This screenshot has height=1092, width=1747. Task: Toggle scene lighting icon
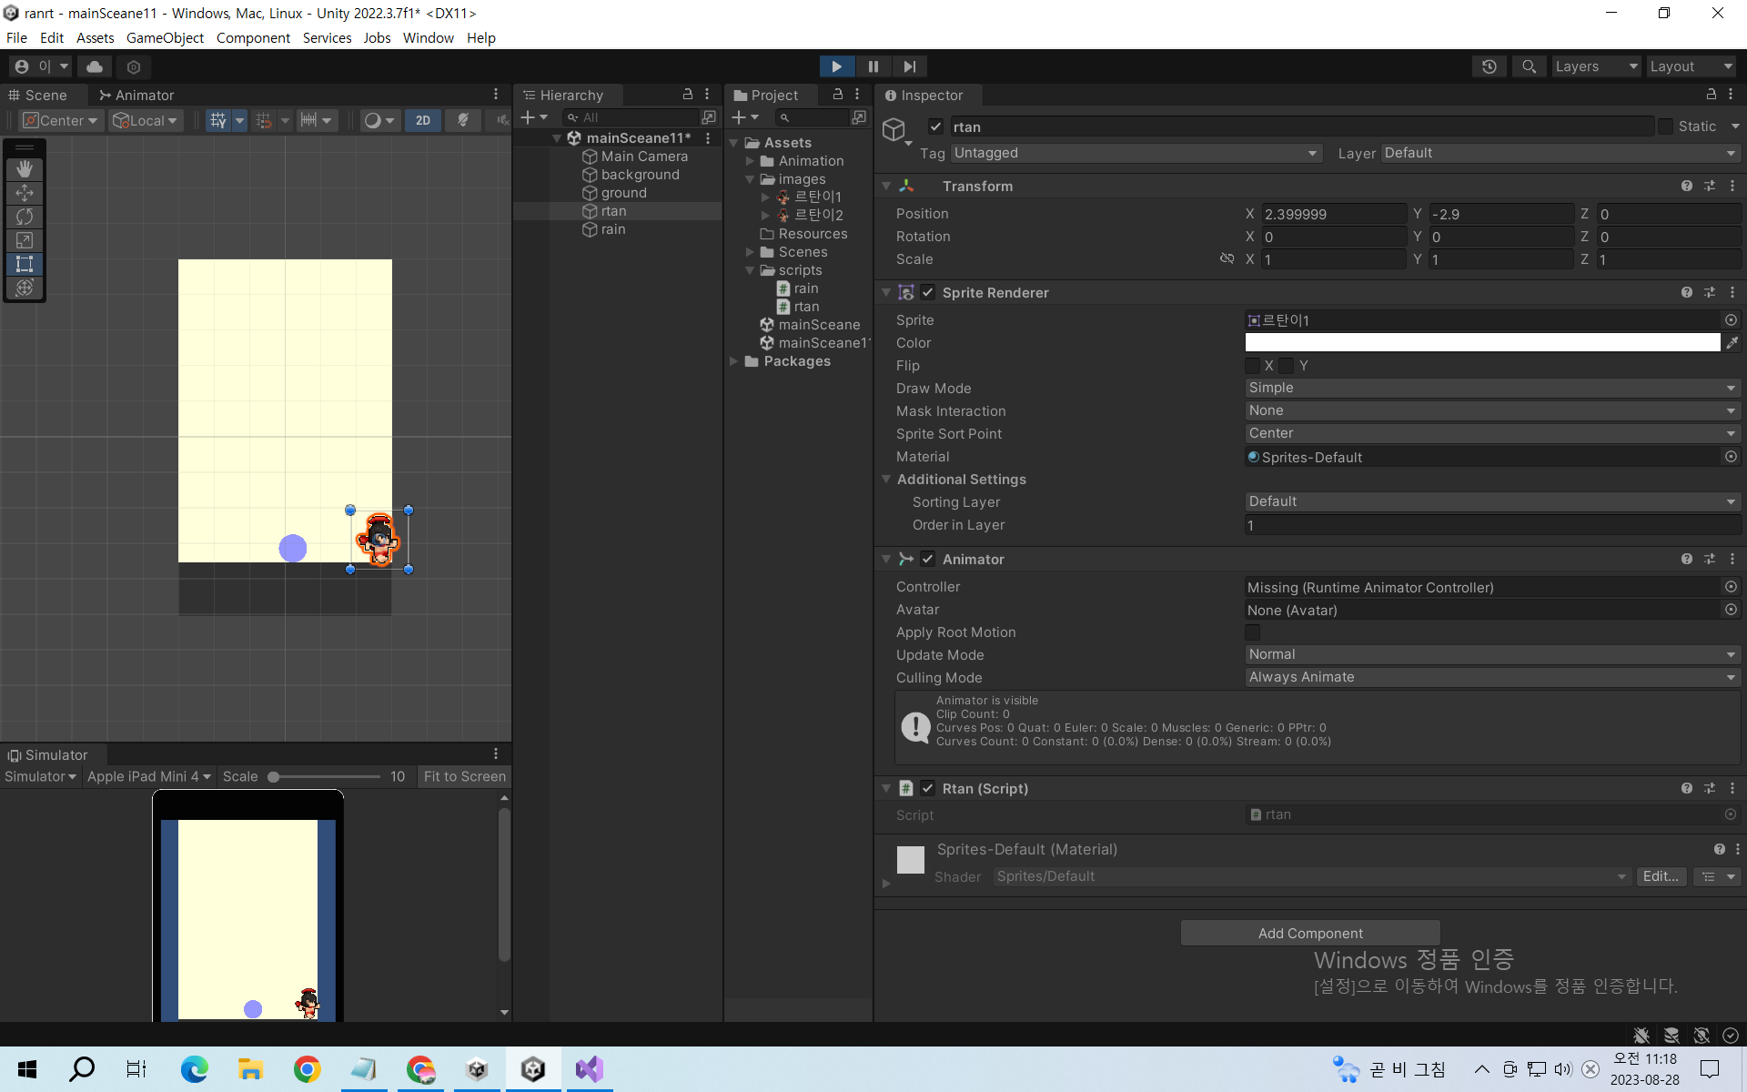click(x=463, y=120)
